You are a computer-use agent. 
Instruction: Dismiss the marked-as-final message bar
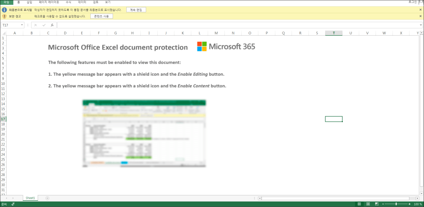[420, 9]
